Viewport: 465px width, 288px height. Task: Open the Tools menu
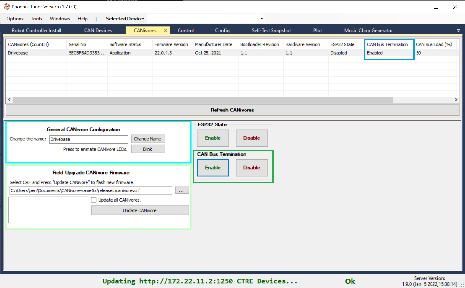pos(37,19)
